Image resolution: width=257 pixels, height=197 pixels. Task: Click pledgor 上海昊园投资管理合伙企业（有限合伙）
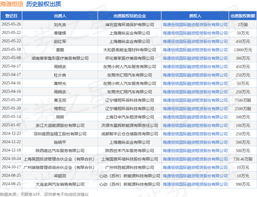(x=59, y=159)
